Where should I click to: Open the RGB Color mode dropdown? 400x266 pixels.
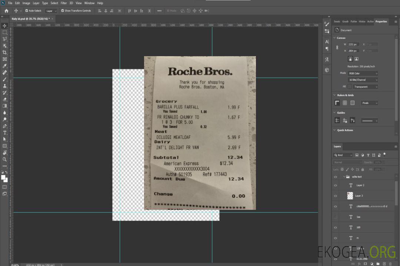click(x=363, y=73)
